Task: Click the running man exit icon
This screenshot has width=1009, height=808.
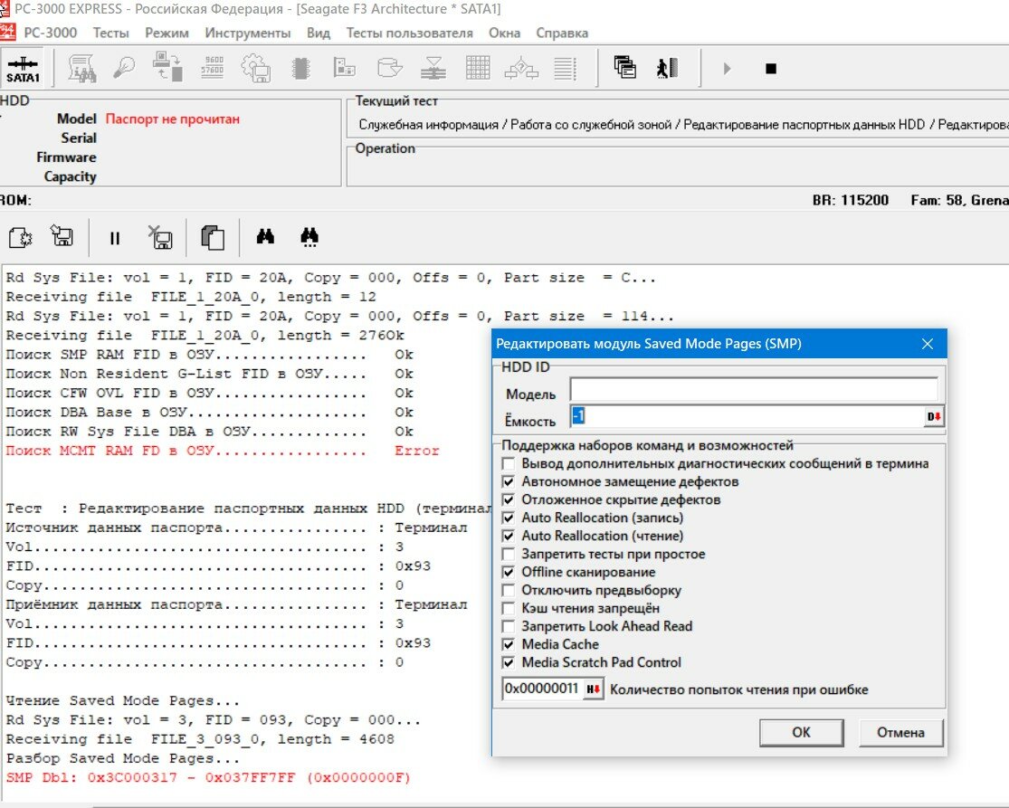Action: point(667,68)
